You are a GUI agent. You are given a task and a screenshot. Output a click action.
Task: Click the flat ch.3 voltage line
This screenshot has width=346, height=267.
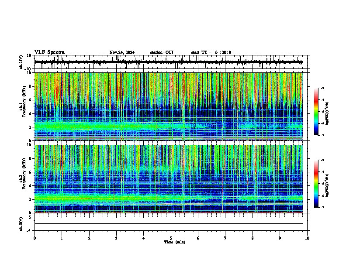click(x=169, y=224)
